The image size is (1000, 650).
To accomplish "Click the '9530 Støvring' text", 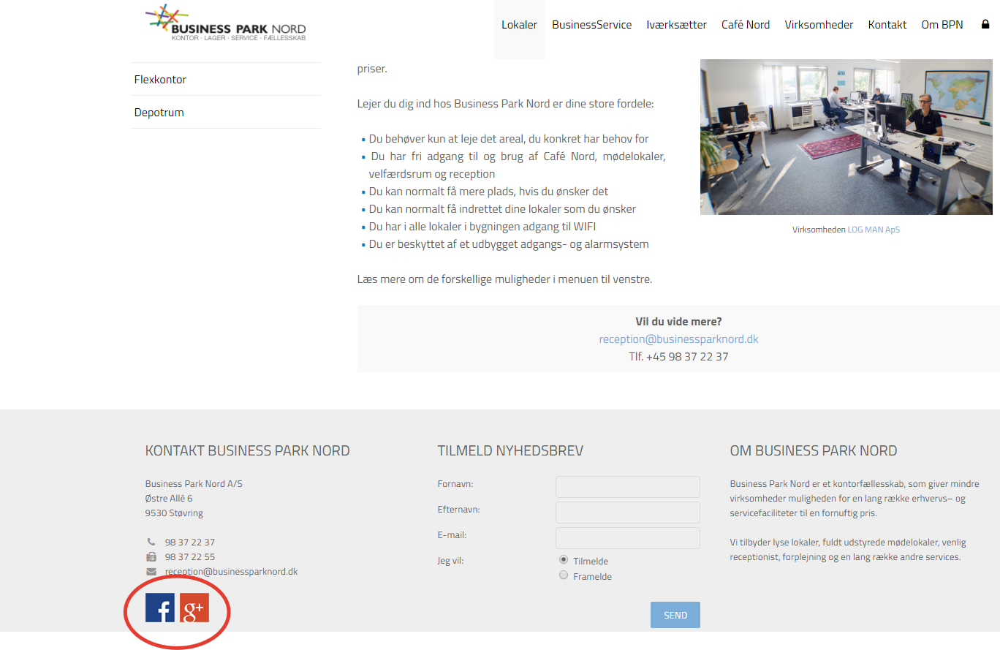I will 174,513.
